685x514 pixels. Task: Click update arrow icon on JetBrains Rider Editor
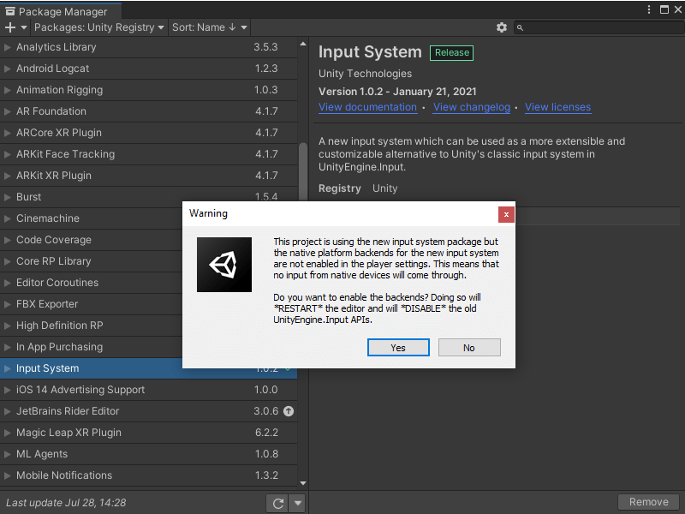pyautogui.click(x=289, y=411)
